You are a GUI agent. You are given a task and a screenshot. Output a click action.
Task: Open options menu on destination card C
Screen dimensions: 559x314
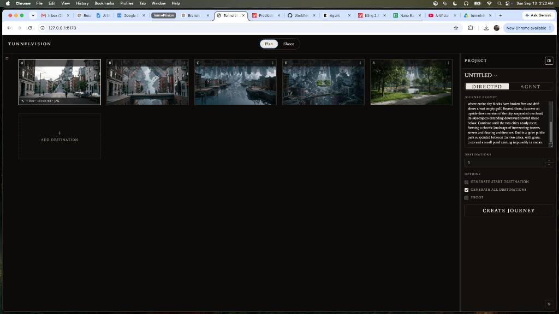pyautogui.click(x=273, y=63)
